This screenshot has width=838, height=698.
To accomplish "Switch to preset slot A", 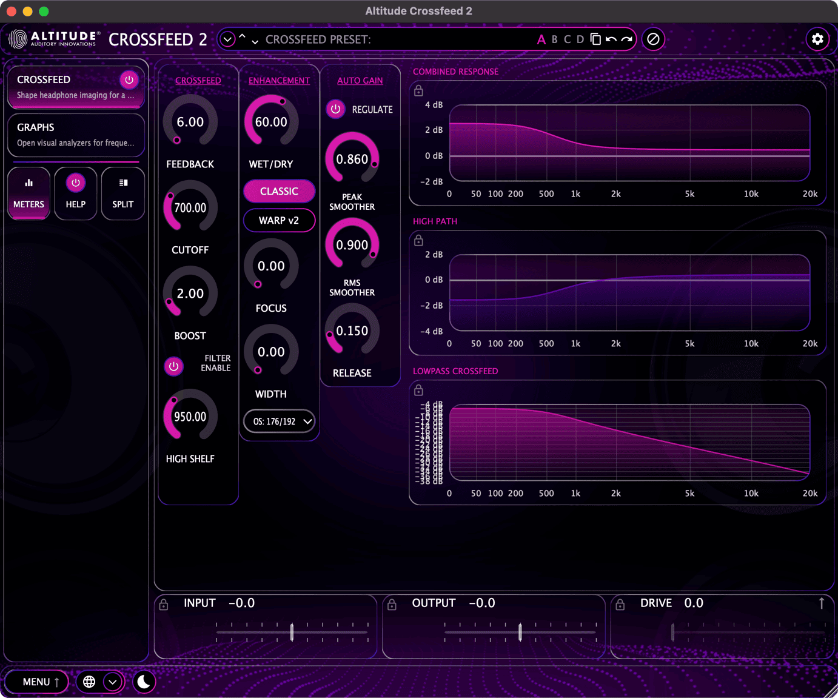I will (541, 39).
